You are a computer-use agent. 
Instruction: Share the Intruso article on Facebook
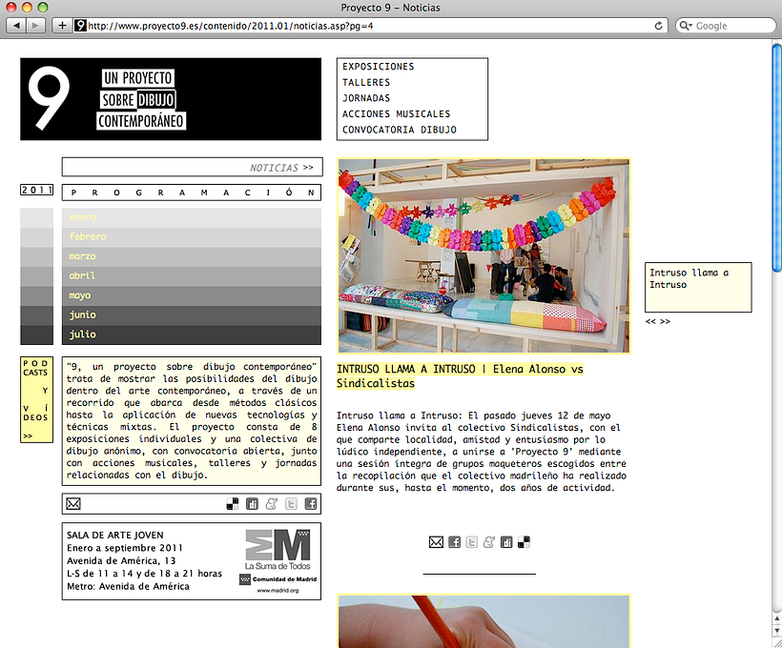[x=454, y=541]
